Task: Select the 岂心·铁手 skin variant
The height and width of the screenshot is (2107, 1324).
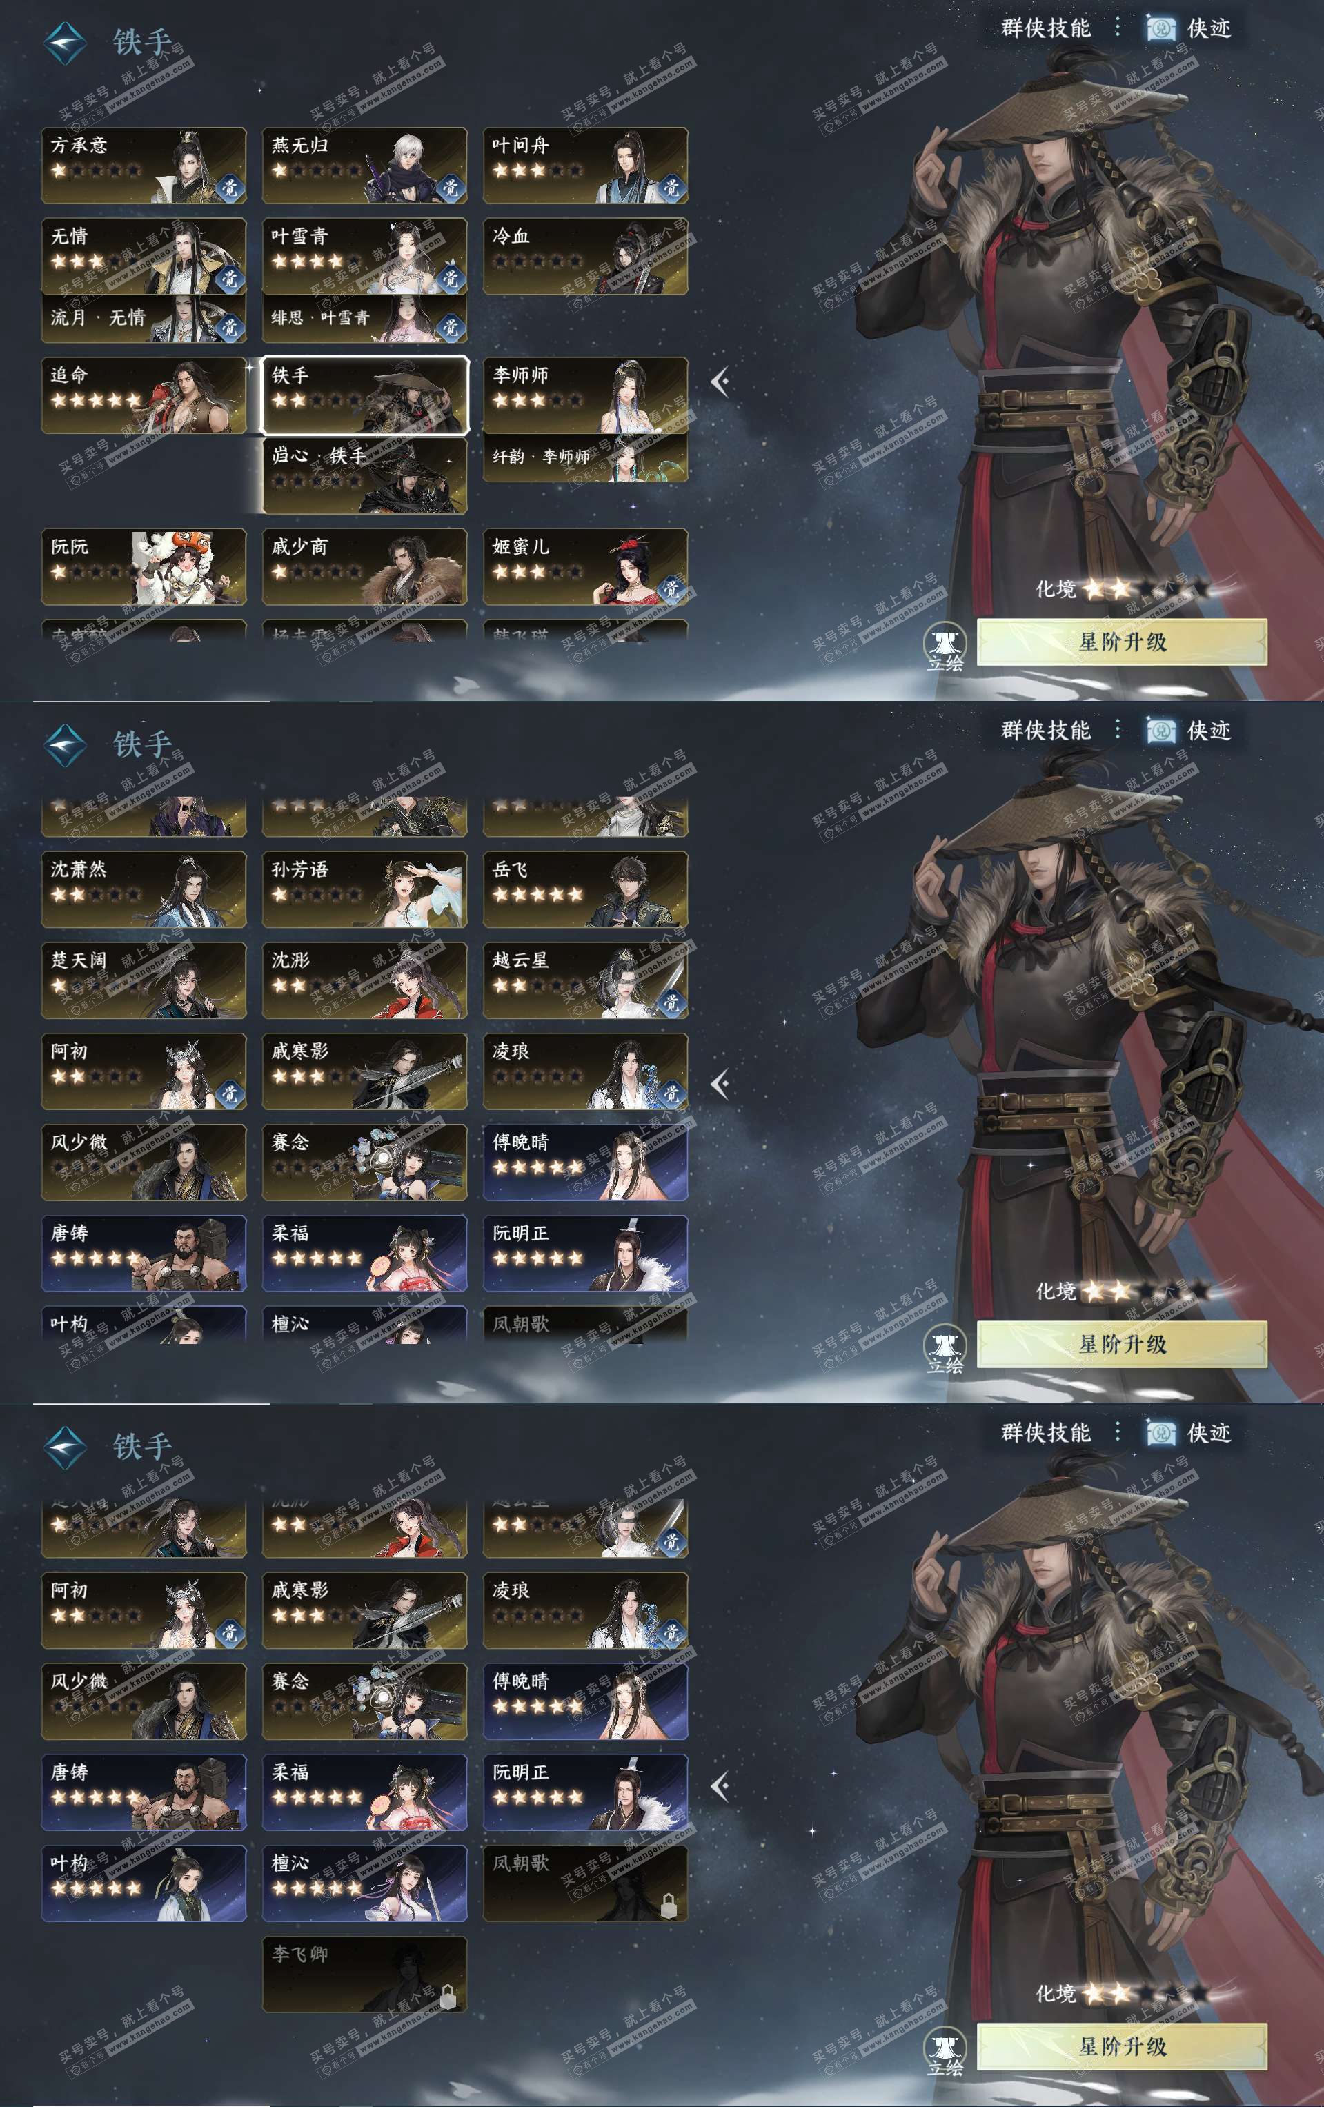Action: click(x=365, y=475)
